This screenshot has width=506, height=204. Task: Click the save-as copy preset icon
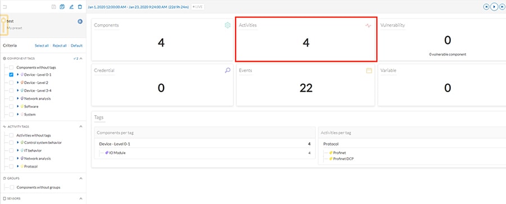[62, 6]
